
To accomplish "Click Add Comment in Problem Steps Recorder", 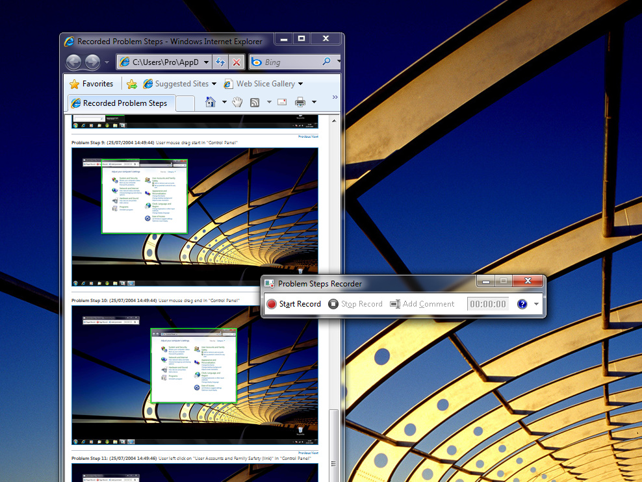I will coord(422,304).
